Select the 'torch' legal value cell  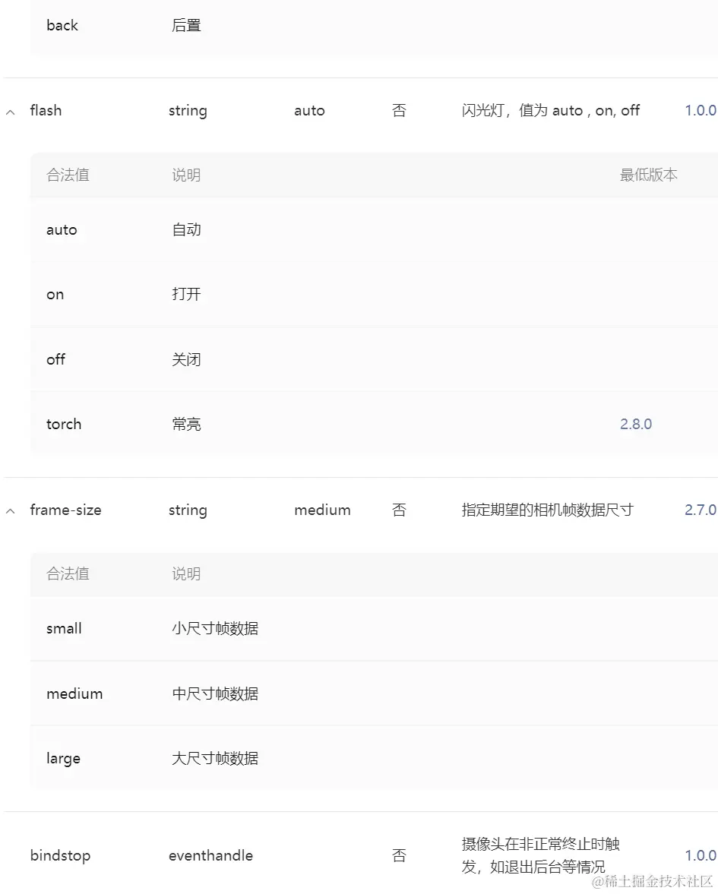64,424
